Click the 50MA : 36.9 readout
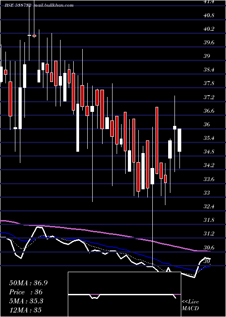The height and width of the screenshot is (317, 226). click(x=28, y=283)
